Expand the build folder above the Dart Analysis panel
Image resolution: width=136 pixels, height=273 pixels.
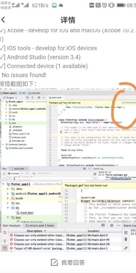click(x=8, y=198)
